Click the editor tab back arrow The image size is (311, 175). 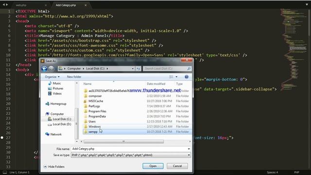point(3,4)
